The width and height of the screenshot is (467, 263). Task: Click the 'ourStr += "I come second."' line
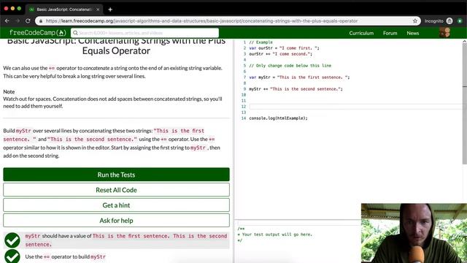(x=280, y=54)
